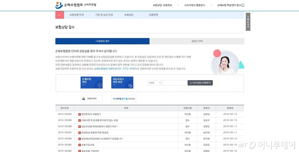The image size is (299, 152).
Task: Open post 증권번호로 보험찾기
Action: coord(91,114)
